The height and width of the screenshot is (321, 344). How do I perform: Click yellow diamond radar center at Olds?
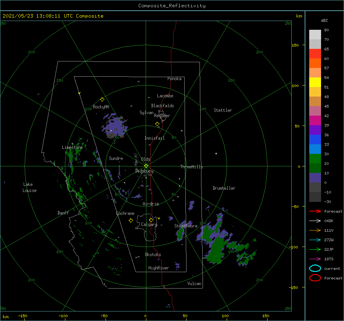pos(146,166)
